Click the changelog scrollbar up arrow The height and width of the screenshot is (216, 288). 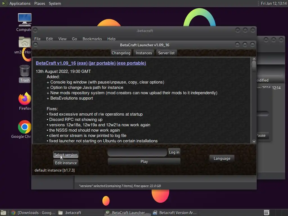tap(254, 59)
